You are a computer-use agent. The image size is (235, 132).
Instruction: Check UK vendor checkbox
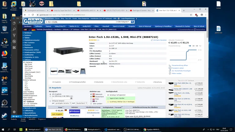[91, 101]
